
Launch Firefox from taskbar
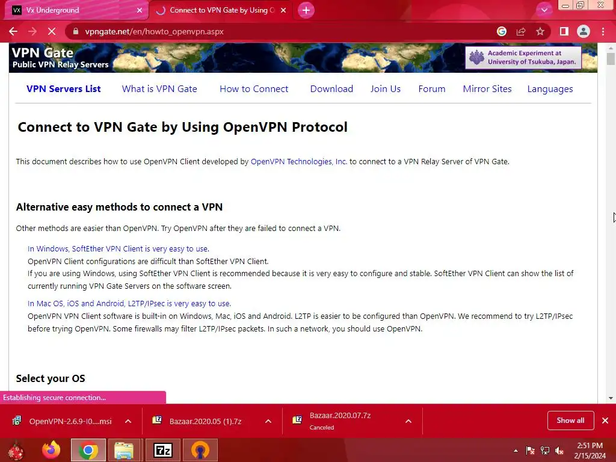pos(52,450)
